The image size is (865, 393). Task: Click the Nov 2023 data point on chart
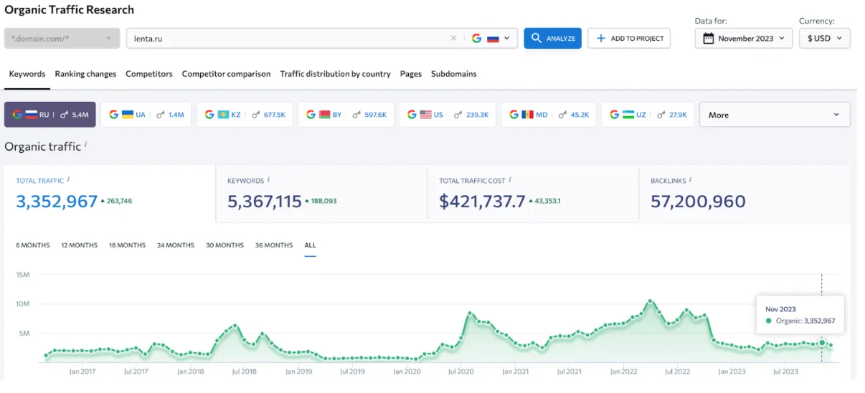pyautogui.click(x=822, y=343)
